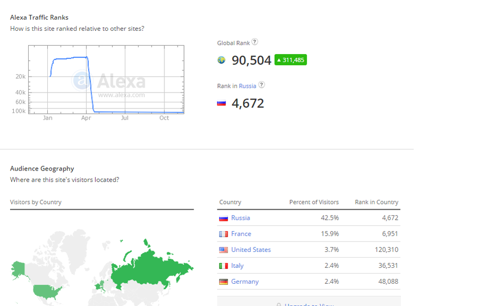Screen dimensions: 488x306
Task: Open the France country link
Action: click(x=241, y=234)
